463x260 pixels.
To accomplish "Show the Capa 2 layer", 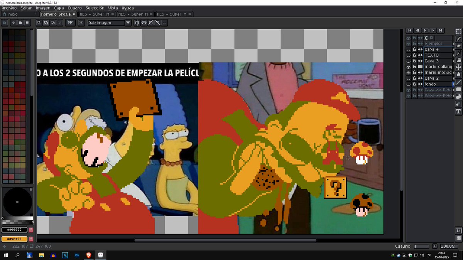I will click(x=409, y=78).
